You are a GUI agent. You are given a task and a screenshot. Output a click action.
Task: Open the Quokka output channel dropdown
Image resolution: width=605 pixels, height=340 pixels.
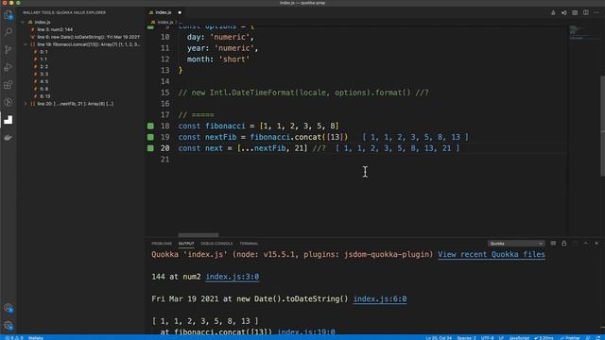click(516, 244)
